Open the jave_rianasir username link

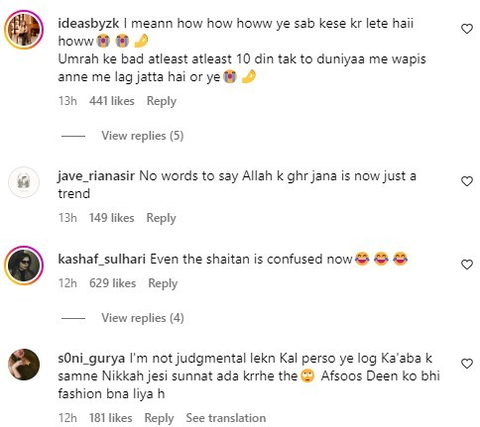(96, 176)
